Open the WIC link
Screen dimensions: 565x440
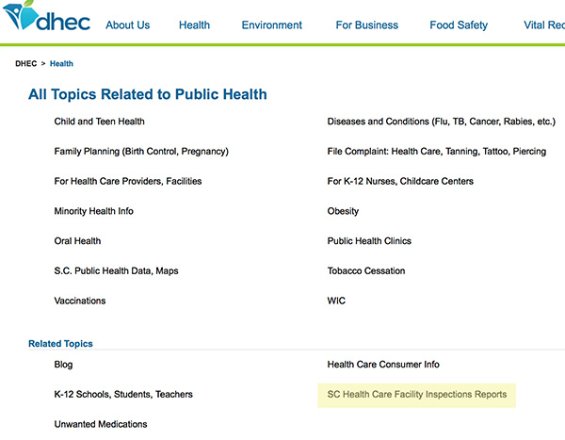(x=336, y=301)
